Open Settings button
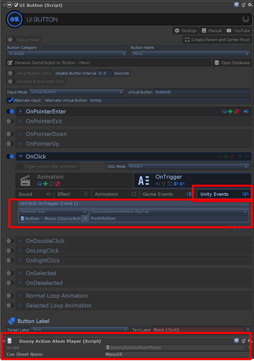The height and width of the screenshot is (361, 254). pos(186,31)
